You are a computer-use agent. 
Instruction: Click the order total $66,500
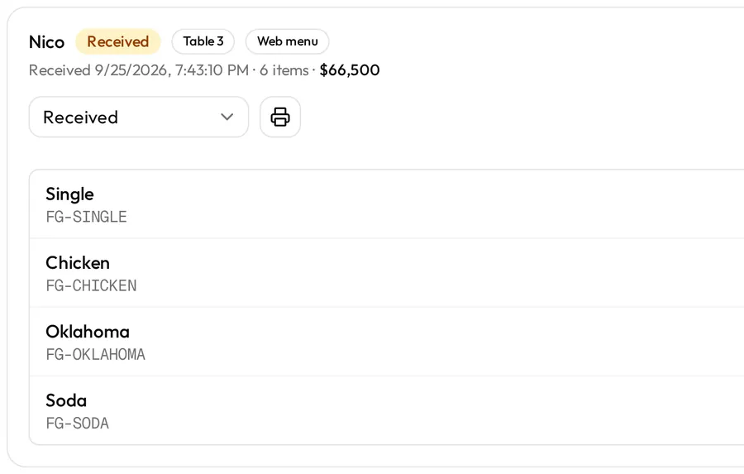(350, 70)
